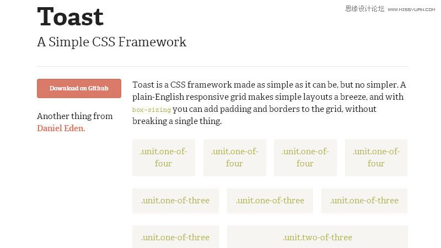Image resolution: width=441 pixels, height=248 pixels.
Task: Click the leftmost .unit.one-of-three box in middle row
Action: tap(175, 201)
